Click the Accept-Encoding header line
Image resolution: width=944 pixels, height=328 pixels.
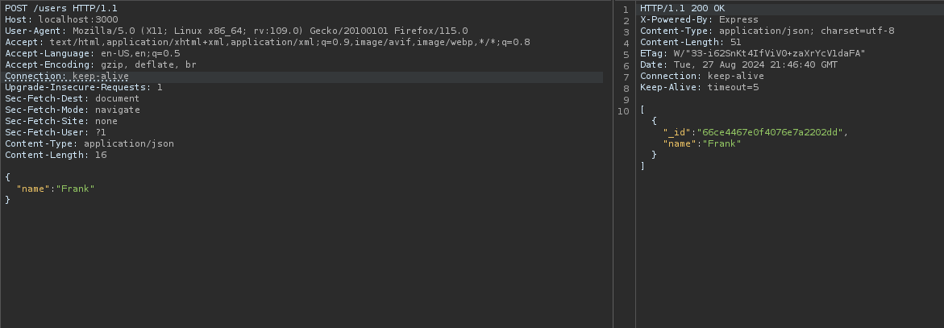pyautogui.click(x=100, y=64)
